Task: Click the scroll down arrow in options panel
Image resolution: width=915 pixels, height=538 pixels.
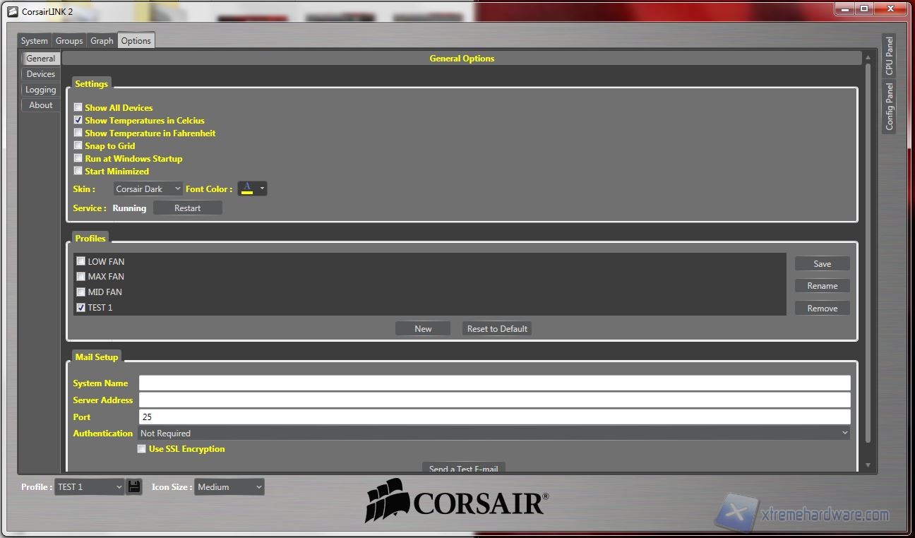Action: pyautogui.click(x=868, y=466)
